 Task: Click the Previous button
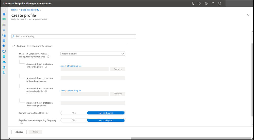tap(19, 132)
